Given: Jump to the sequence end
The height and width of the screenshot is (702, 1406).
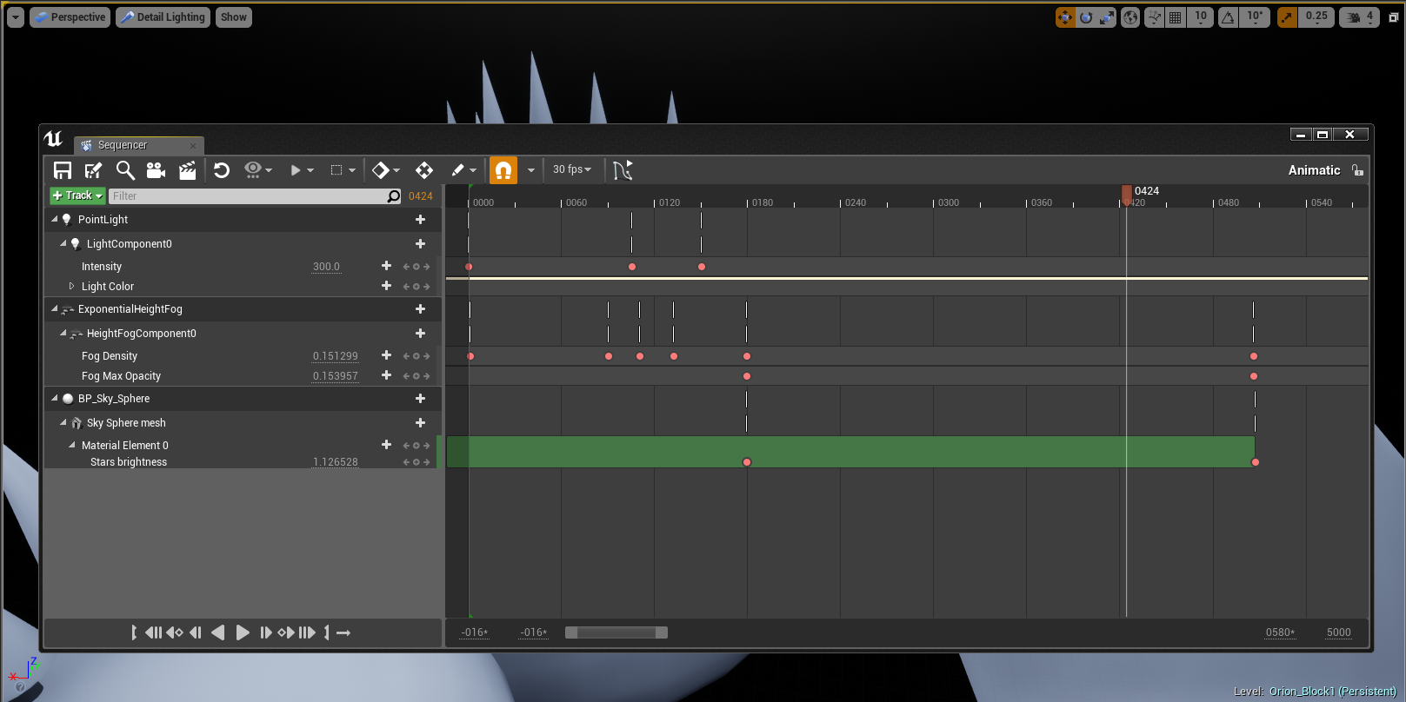Looking at the screenshot, I should tap(307, 632).
